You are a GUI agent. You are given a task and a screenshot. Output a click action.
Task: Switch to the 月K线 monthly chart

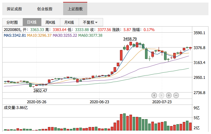[x=69, y=22]
